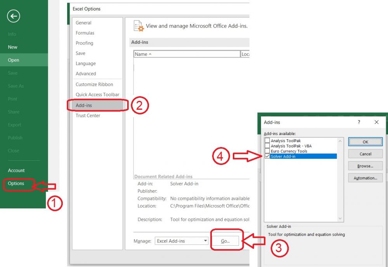The height and width of the screenshot is (267, 388).
Task: Check the Analysis ToolPak checkbox
Action: coord(267,140)
